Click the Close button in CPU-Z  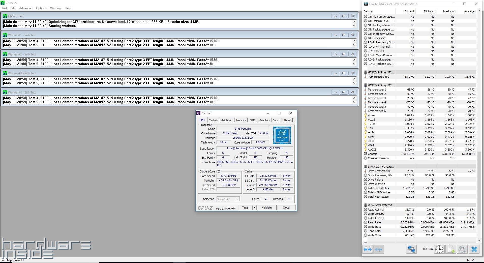coord(286,208)
